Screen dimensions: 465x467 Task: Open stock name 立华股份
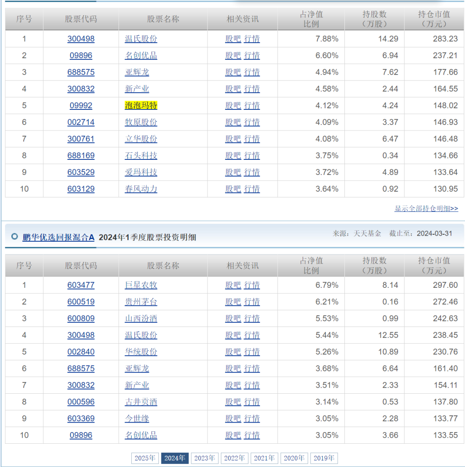pos(141,139)
